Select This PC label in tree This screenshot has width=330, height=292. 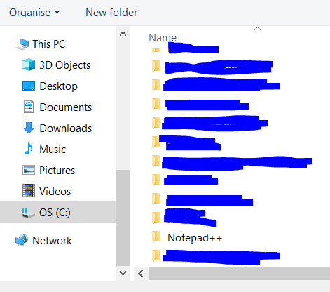[x=48, y=44]
